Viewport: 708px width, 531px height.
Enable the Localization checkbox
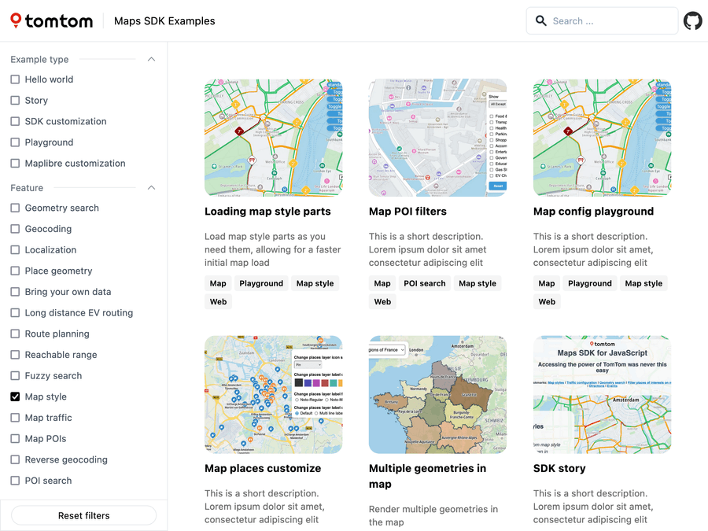[x=15, y=249]
